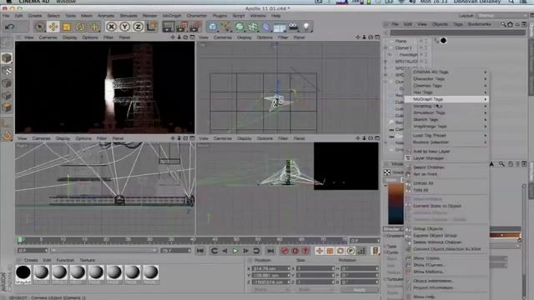Viewport: 534px width, 300px height.
Task: Expand the Cloner object tree
Action: 385,48
